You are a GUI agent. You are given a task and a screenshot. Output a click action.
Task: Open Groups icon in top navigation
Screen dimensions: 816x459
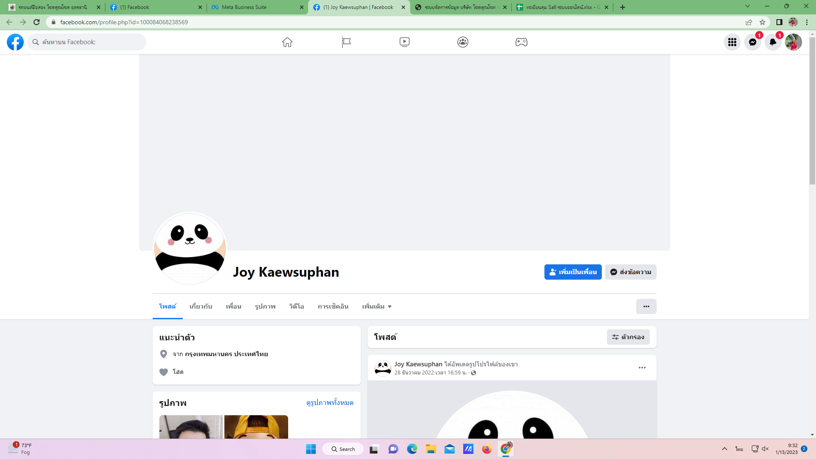click(x=463, y=42)
